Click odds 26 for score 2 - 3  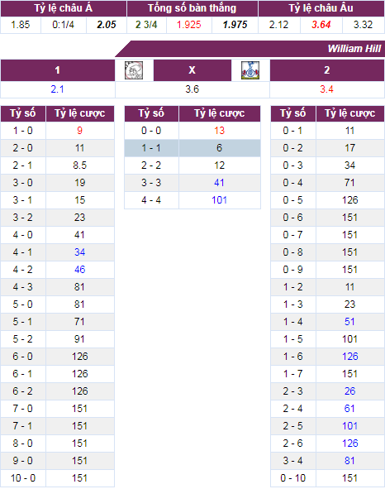click(349, 391)
